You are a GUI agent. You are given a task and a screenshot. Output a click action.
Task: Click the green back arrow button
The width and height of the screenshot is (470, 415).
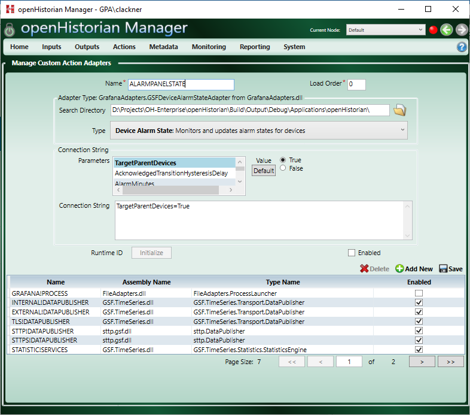coord(446,30)
